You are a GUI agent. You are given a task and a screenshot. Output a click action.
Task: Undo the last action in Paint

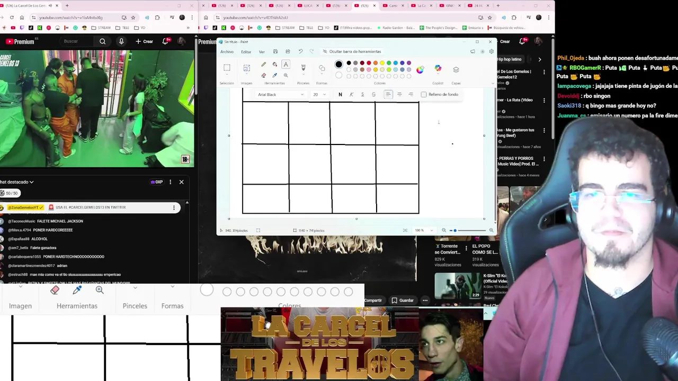300,51
